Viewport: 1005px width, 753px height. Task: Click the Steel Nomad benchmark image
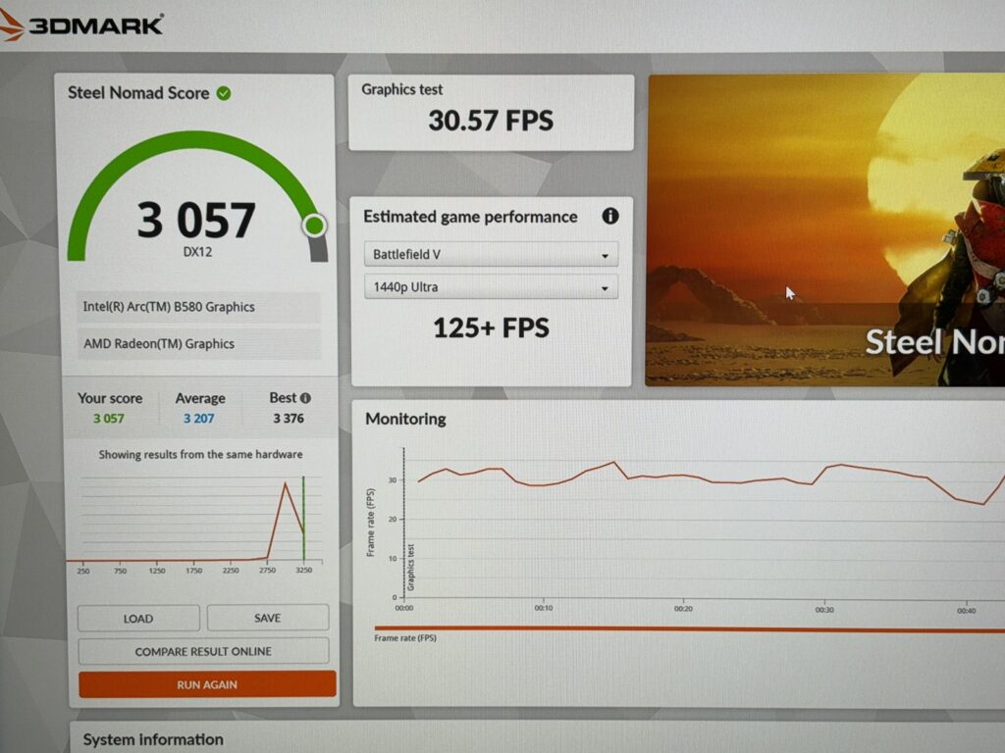pos(824,230)
